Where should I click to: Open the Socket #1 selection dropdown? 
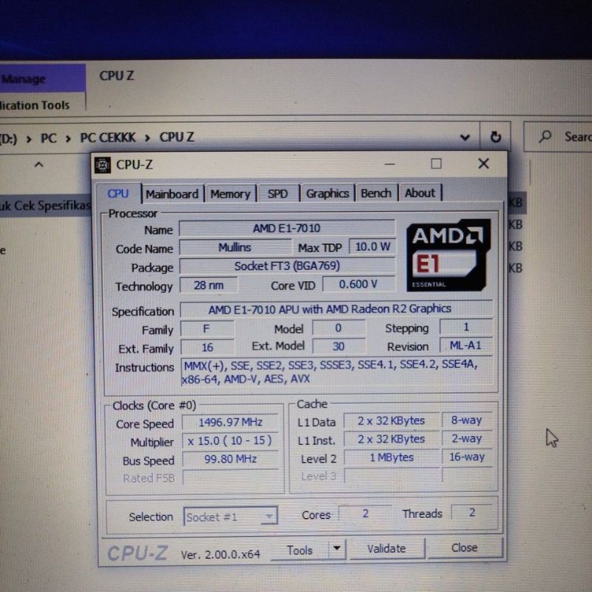tap(230, 517)
